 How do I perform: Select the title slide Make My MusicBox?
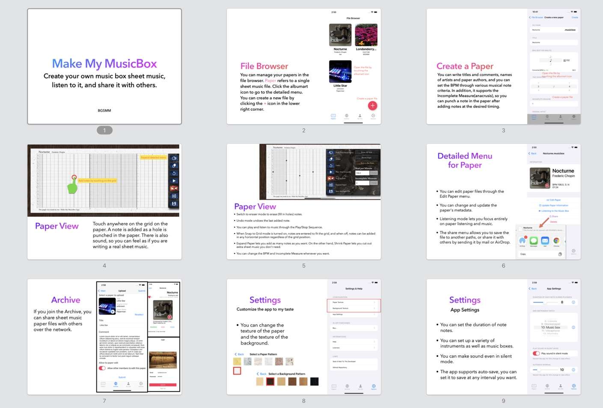(104, 66)
